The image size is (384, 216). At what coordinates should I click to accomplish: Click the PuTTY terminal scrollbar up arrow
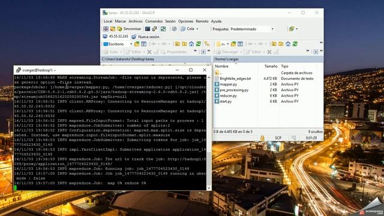point(209,77)
